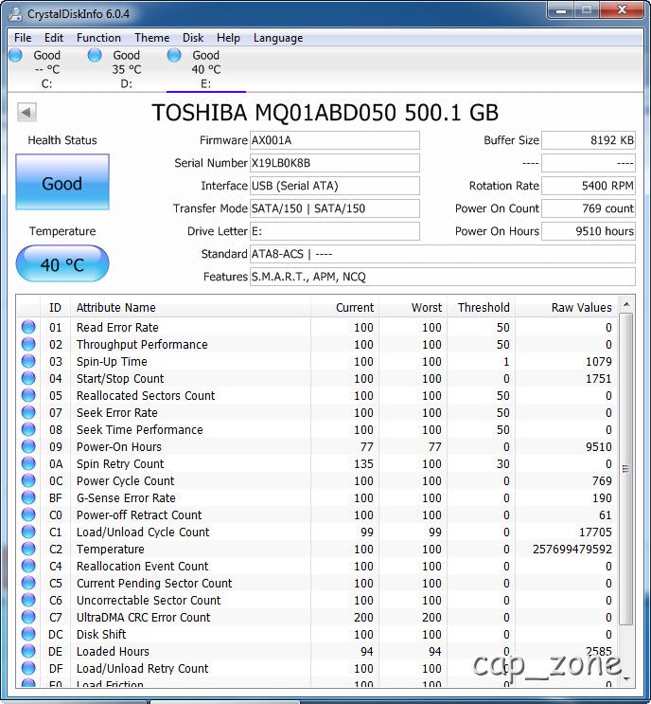Click the Power-off Retract Count status icon

28,514
